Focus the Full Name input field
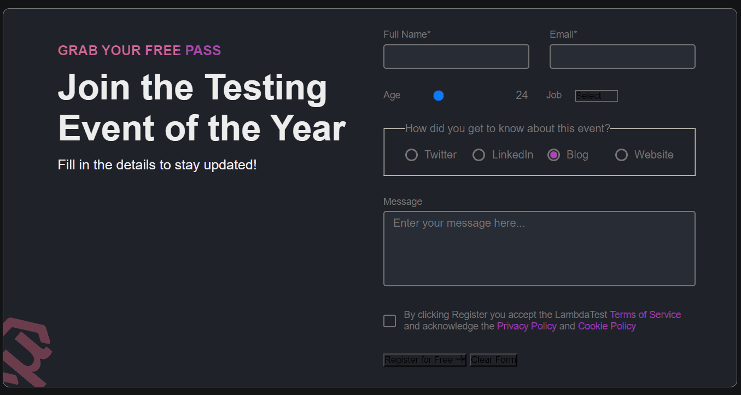741x395 pixels. coord(456,57)
